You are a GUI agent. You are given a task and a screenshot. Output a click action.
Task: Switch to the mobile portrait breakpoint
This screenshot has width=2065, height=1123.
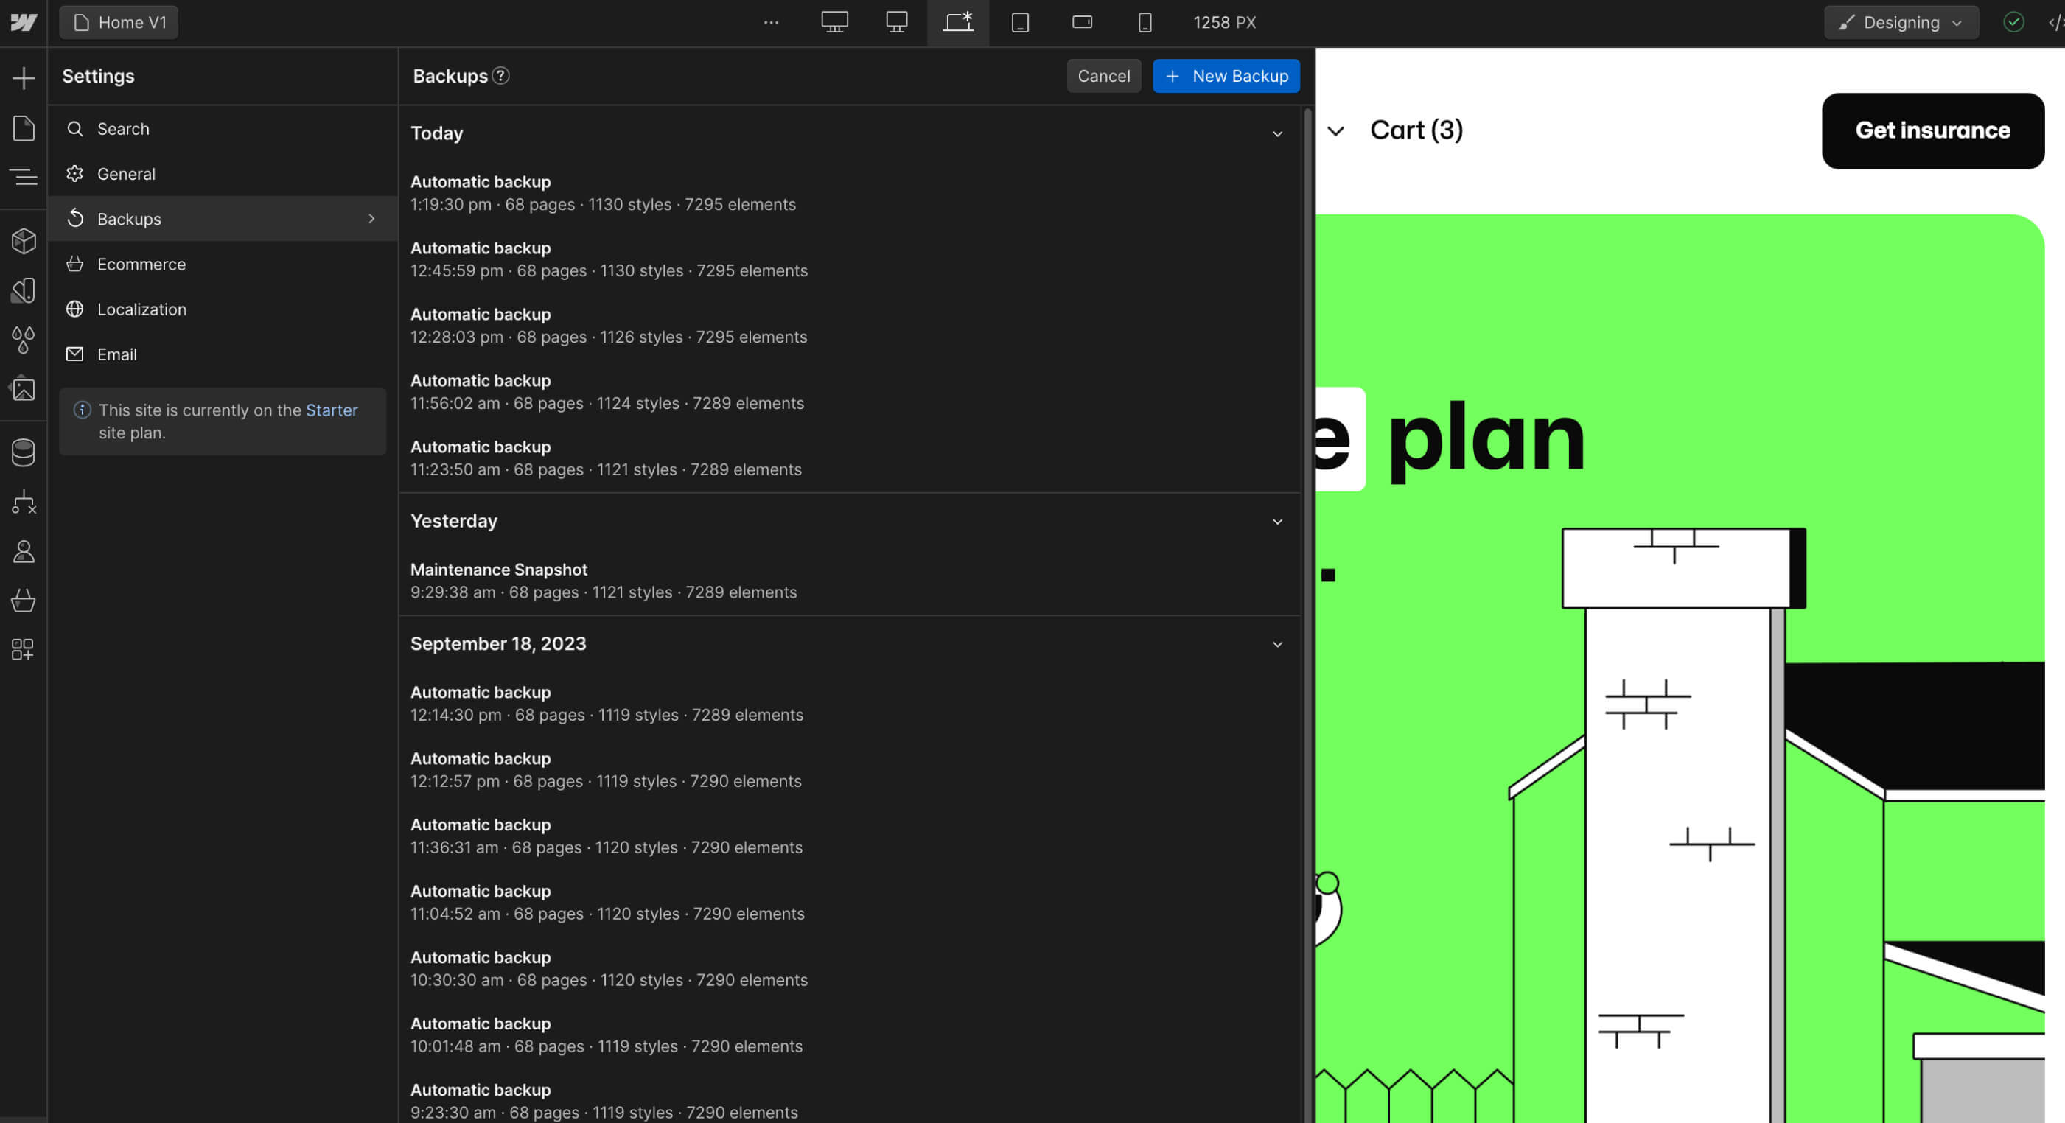(1145, 22)
